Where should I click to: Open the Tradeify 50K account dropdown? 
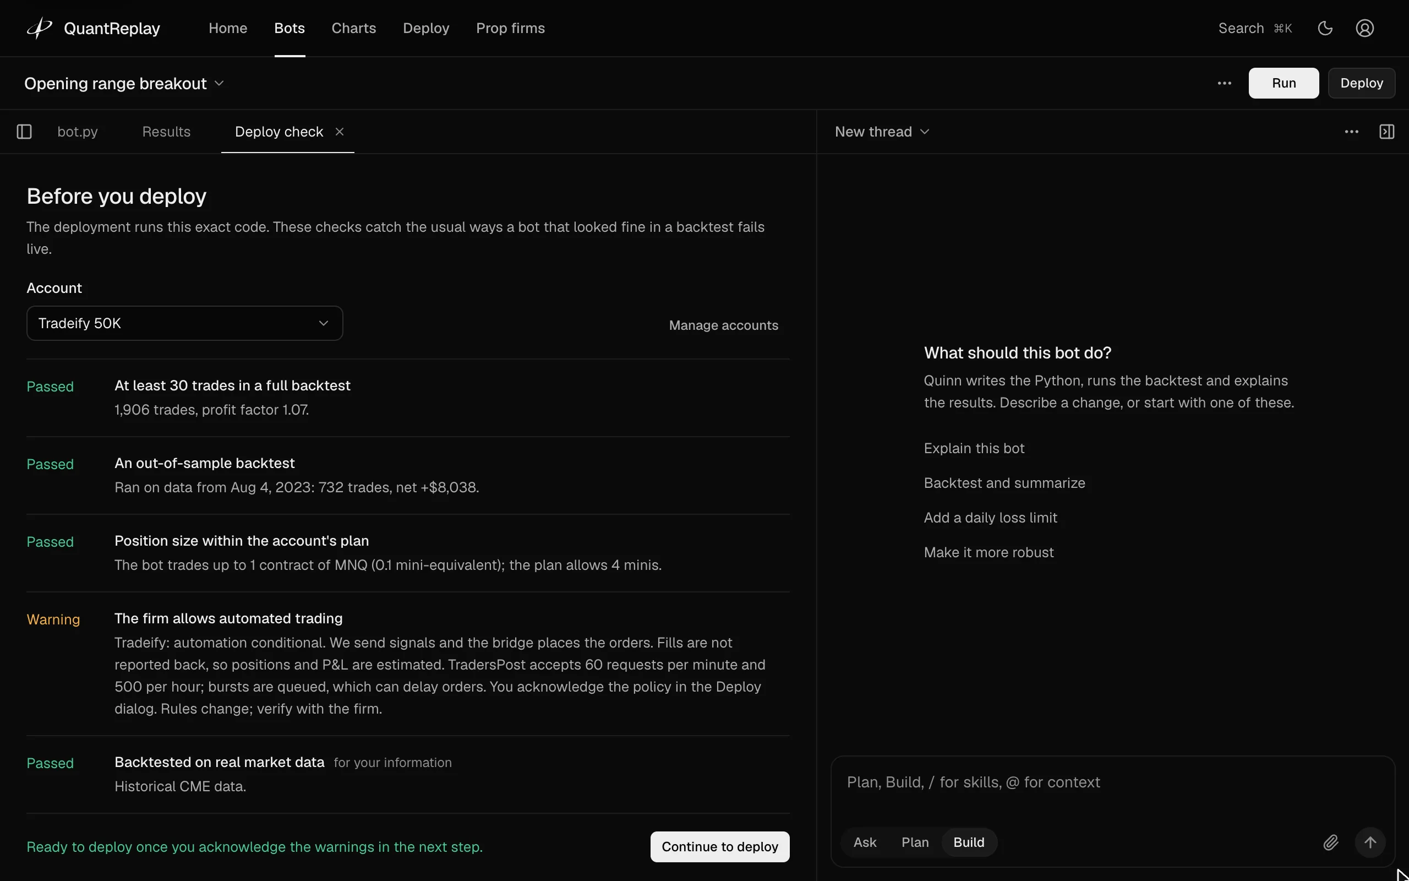(184, 323)
